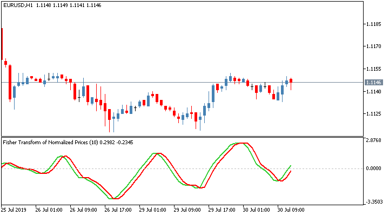Click the 1.1155 price axis label

[x=374, y=69]
